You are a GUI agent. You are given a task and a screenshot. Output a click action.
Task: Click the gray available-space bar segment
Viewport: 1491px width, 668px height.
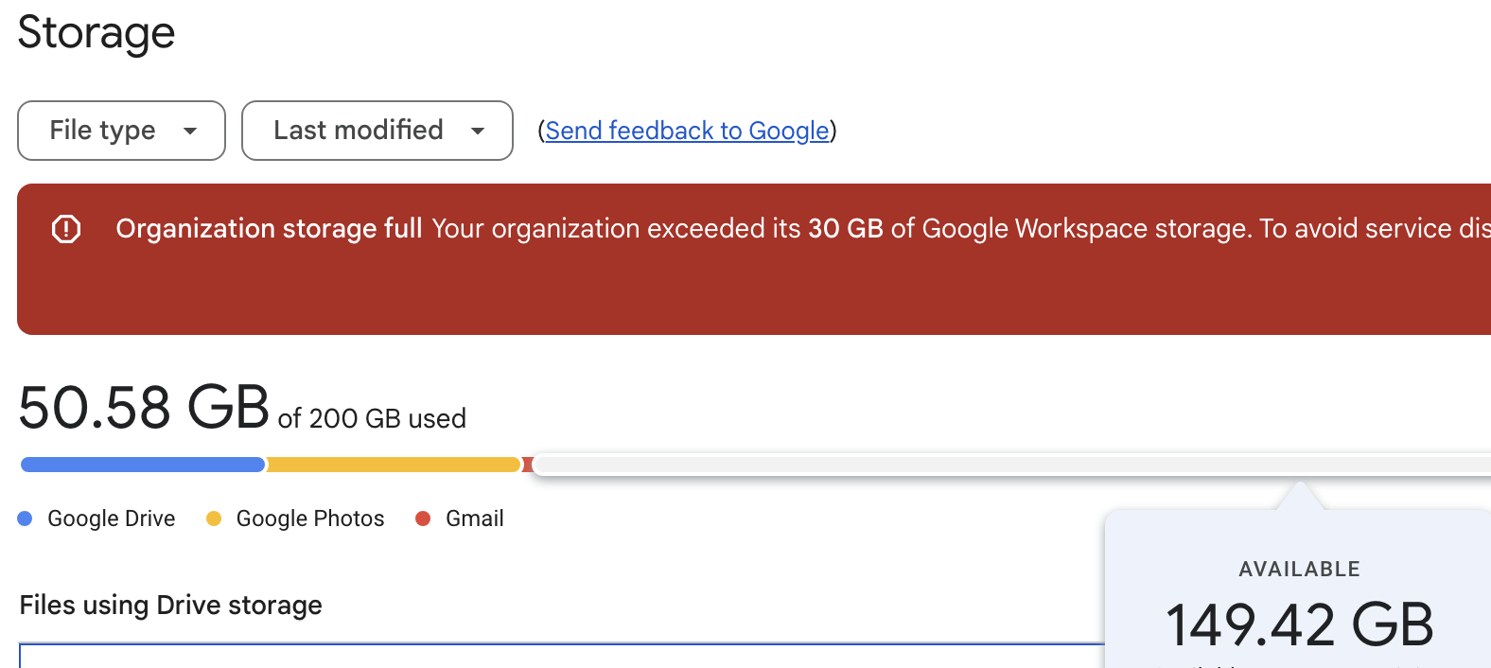point(946,465)
